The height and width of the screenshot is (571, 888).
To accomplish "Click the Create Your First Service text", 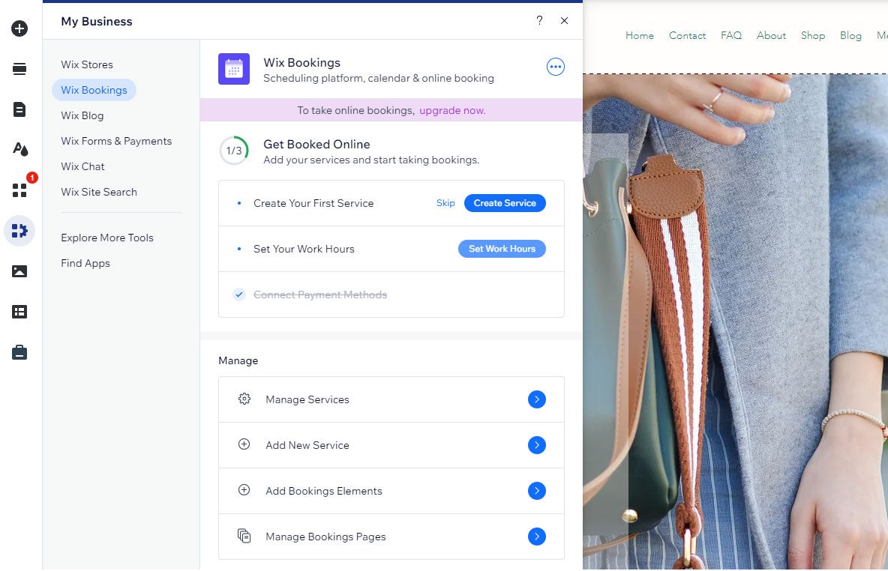I will (x=313, y=203).
